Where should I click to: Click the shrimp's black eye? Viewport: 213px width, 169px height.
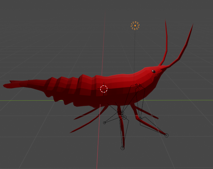coord(153,71)
